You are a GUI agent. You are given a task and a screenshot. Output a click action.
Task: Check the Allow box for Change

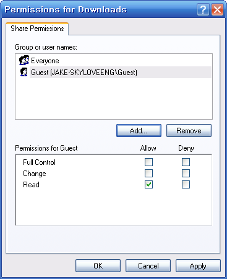[x=148, y=174]
